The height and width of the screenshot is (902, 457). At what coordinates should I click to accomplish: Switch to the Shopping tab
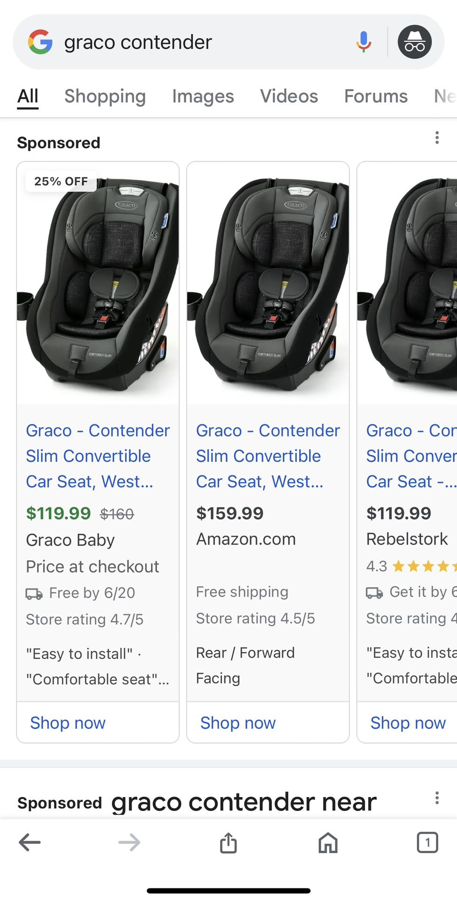click(x=105, y=96)
